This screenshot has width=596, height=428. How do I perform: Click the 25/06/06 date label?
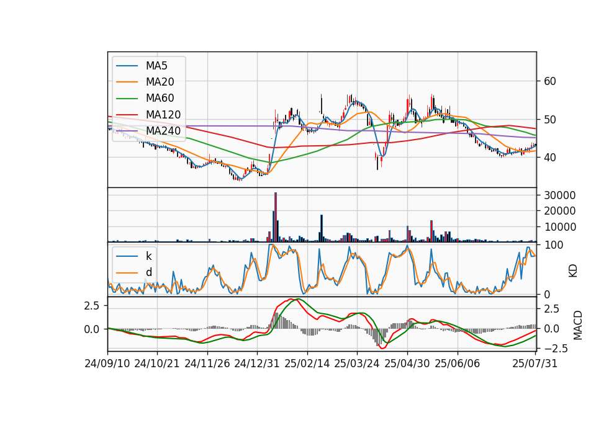458,364
